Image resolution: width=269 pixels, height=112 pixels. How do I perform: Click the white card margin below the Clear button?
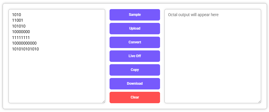tap(135, 106)
